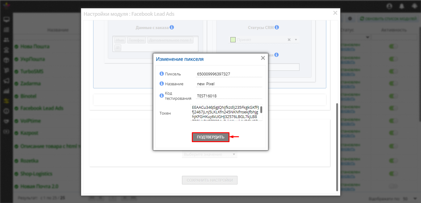Click the info icon beside Статусы CRM
The width and height of the screenshot is (421, 203).
click(x=277, y=27)
